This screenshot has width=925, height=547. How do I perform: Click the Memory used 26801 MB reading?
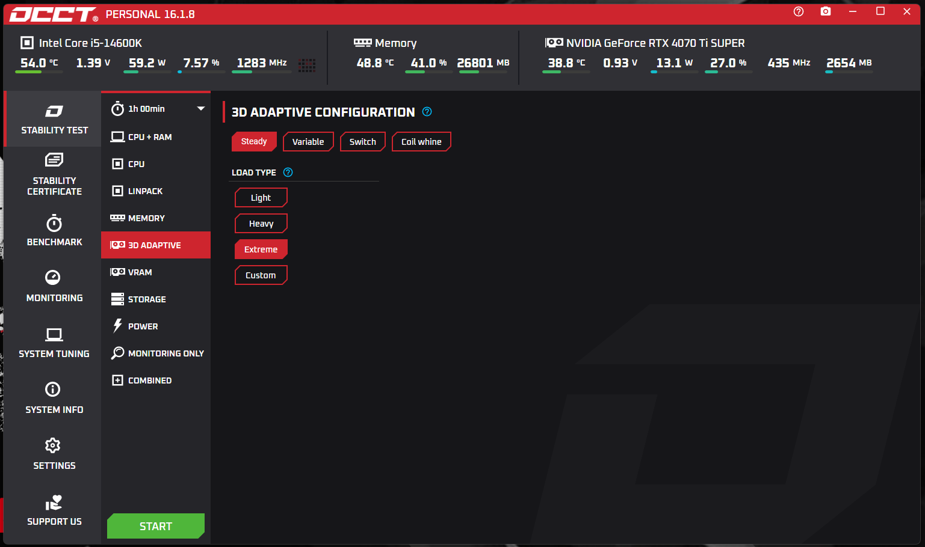point(483,63)
